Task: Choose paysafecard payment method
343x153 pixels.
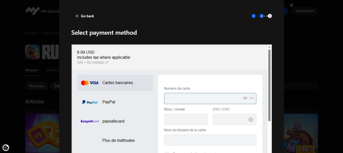Action: click(x=115, y=121)
